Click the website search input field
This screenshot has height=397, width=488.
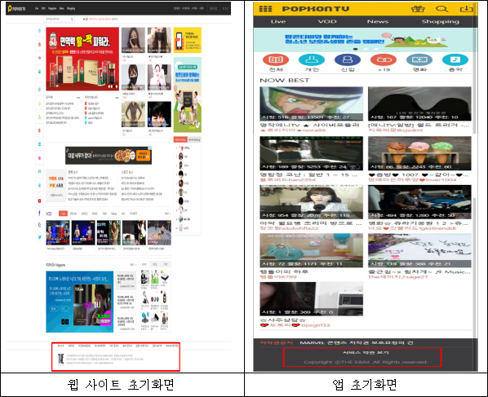(x=58, y=20)
